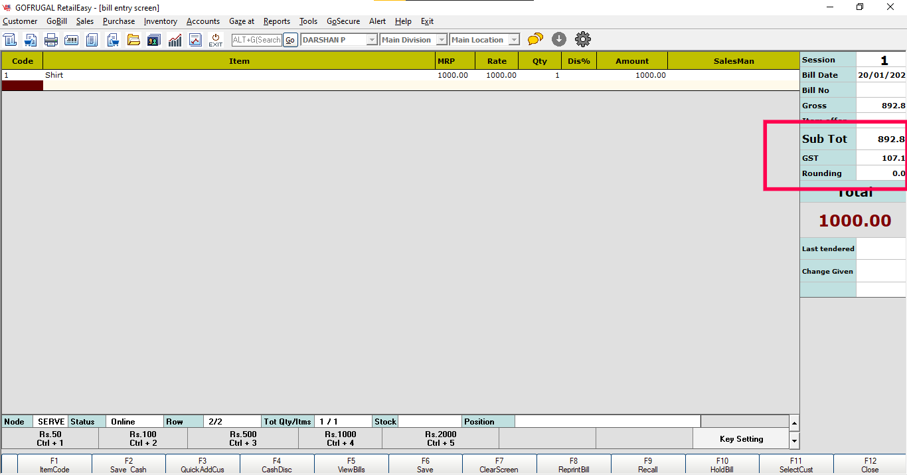Select the Rs.500 quick tender button
Screen dimensions: 907x475
pos(243,438)
